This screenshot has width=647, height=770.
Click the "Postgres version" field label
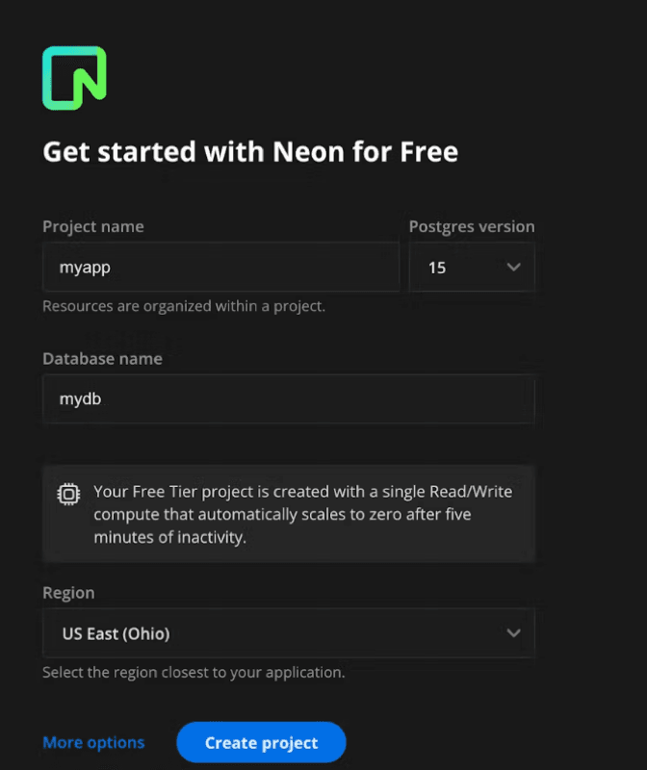click(x=472, y=227)
